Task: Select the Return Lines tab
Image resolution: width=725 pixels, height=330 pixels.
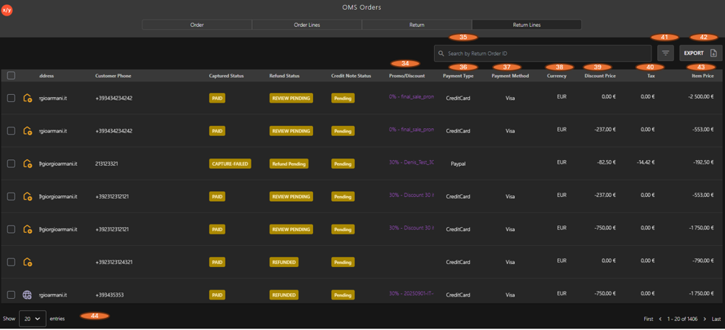Action: (x=527, y=25)
